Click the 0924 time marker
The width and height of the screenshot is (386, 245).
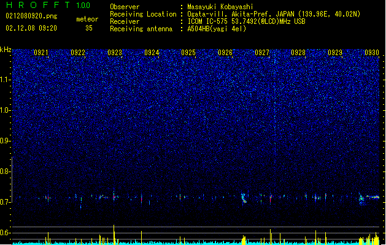(x=152, y=53)
